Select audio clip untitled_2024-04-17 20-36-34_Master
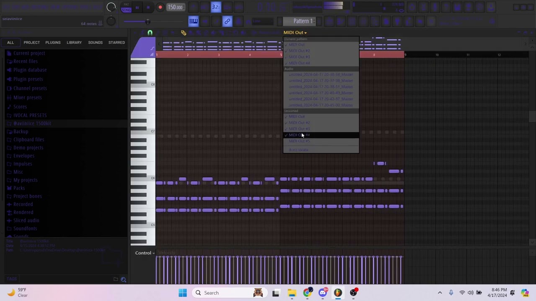 pos(321,74)
